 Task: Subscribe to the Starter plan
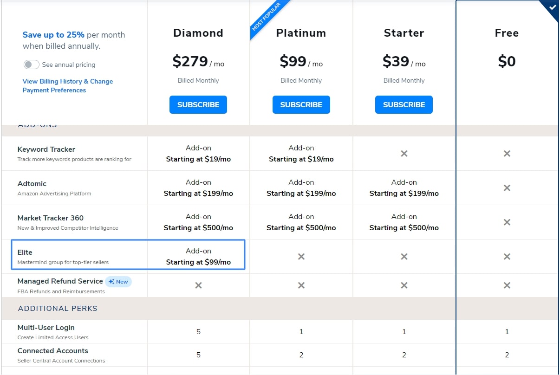[x=404, y=104]
